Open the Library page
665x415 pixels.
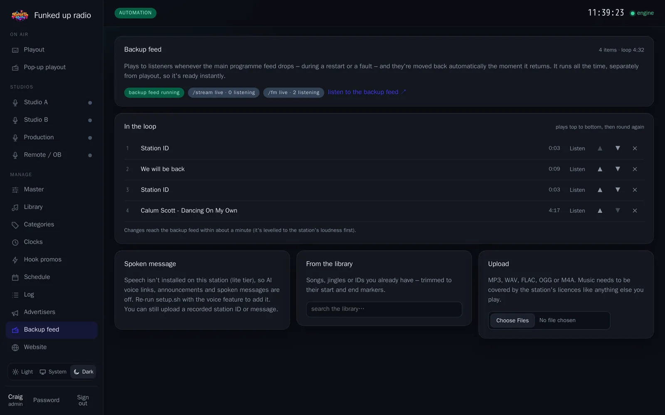52,207
